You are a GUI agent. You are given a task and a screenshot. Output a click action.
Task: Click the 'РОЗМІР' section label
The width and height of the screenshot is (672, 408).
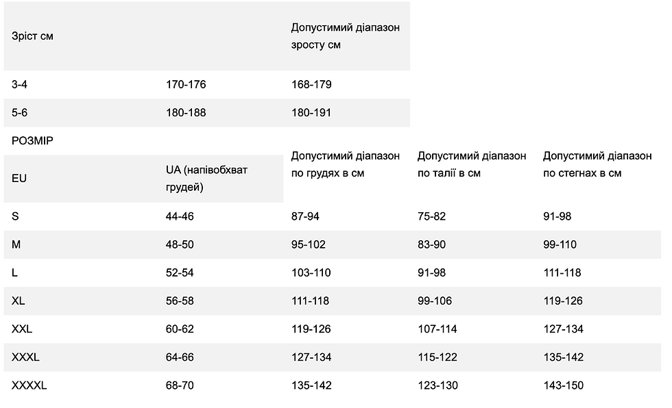coord(33,140)
